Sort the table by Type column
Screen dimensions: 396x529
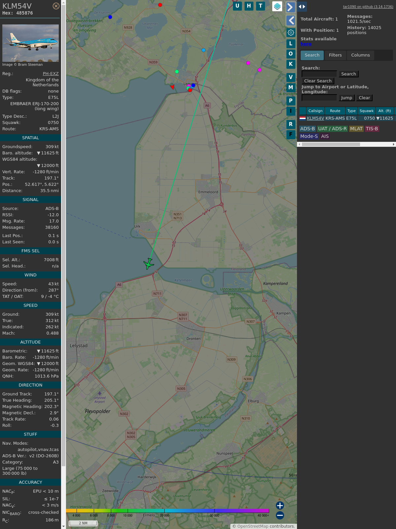(351, 111)
